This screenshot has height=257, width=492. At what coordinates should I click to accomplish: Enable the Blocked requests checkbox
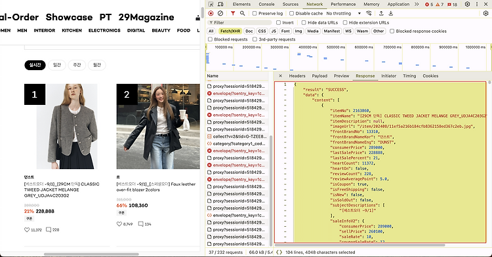pyautogui.click(x=210, y=39)
